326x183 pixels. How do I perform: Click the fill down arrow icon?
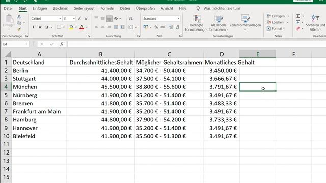[x=298, y=22]
